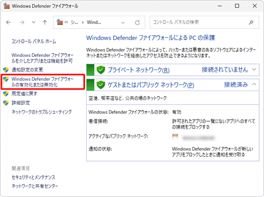Minimize the Windows Defender firewall window
The height and width of the screenshot is (197, 264).
point(220,6)
